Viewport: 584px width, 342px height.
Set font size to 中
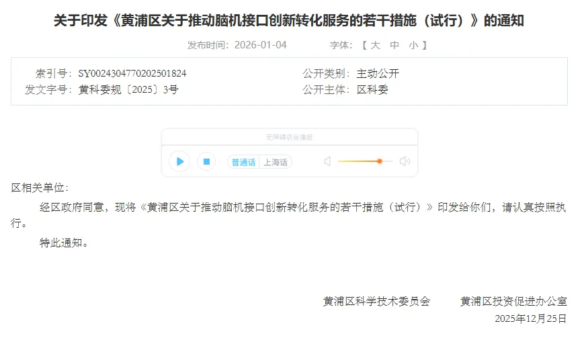click(x=394, y=45)
